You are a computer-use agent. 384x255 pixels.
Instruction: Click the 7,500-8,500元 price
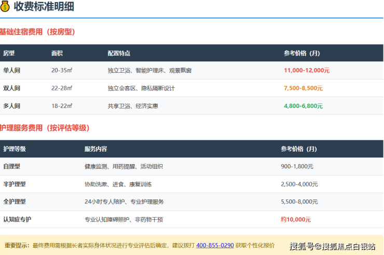[303, 88]
